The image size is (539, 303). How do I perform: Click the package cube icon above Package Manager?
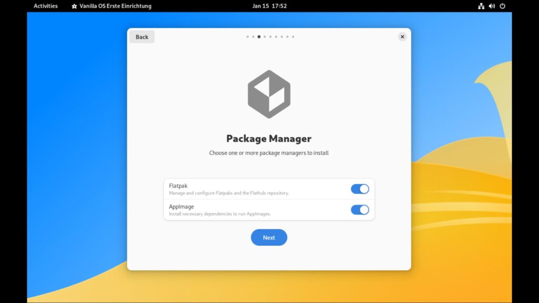269,94
